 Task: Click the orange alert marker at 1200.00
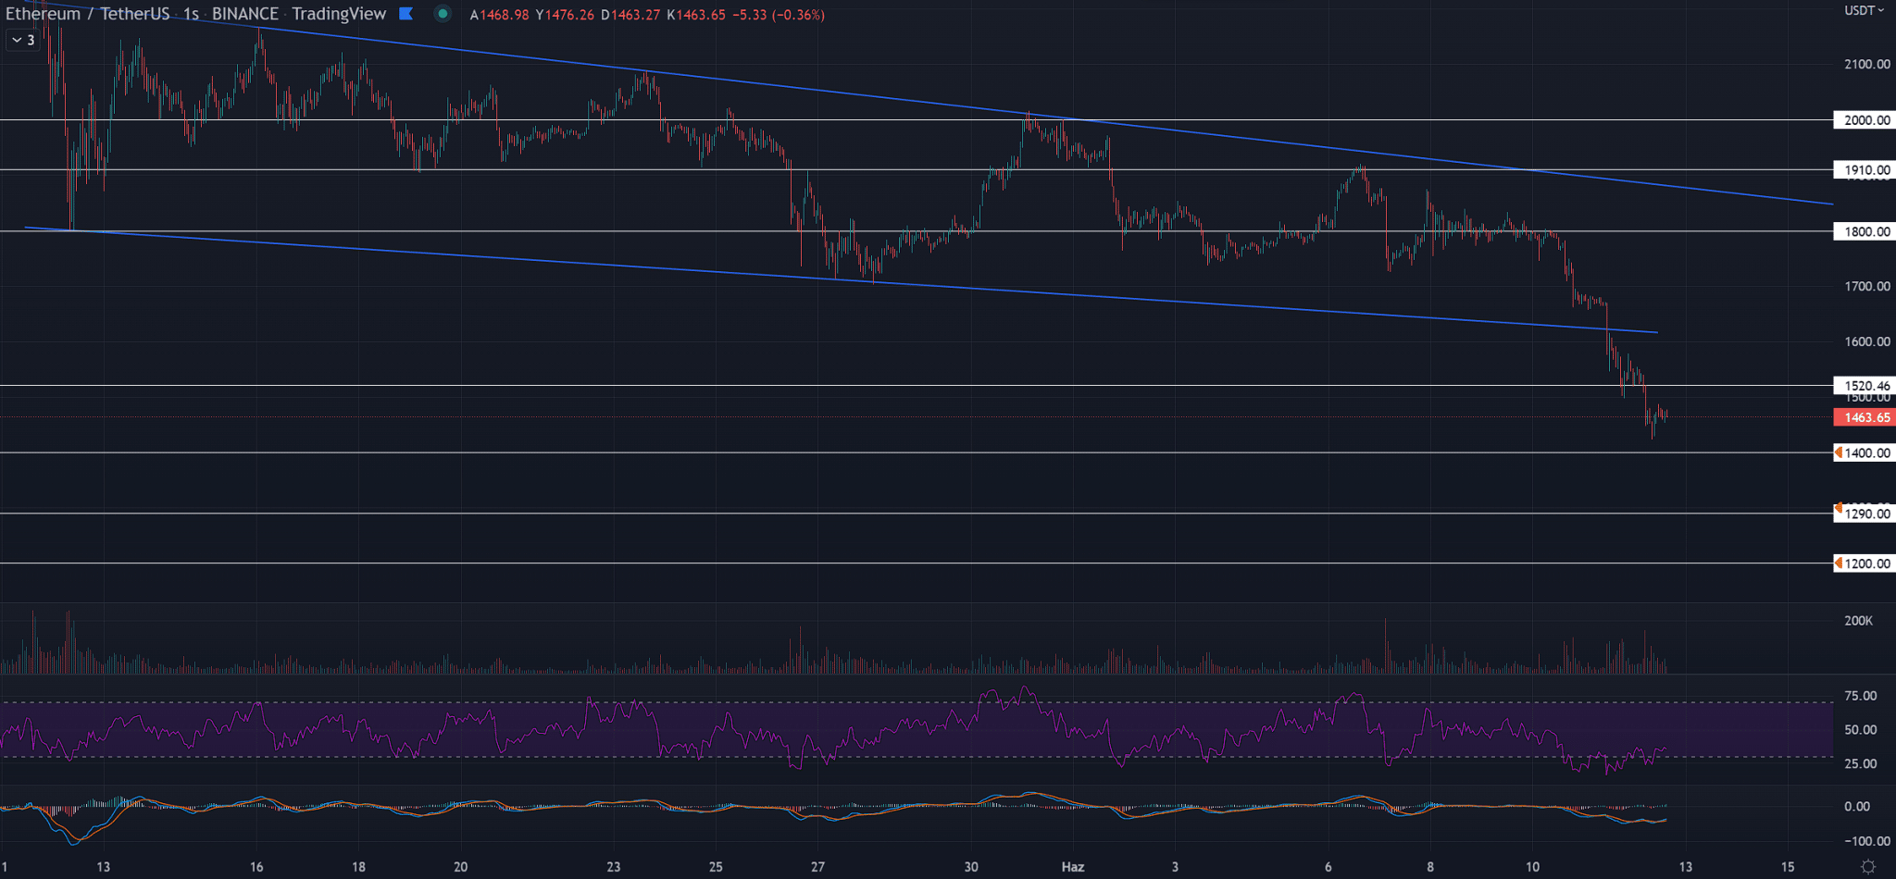[1839, 563]
